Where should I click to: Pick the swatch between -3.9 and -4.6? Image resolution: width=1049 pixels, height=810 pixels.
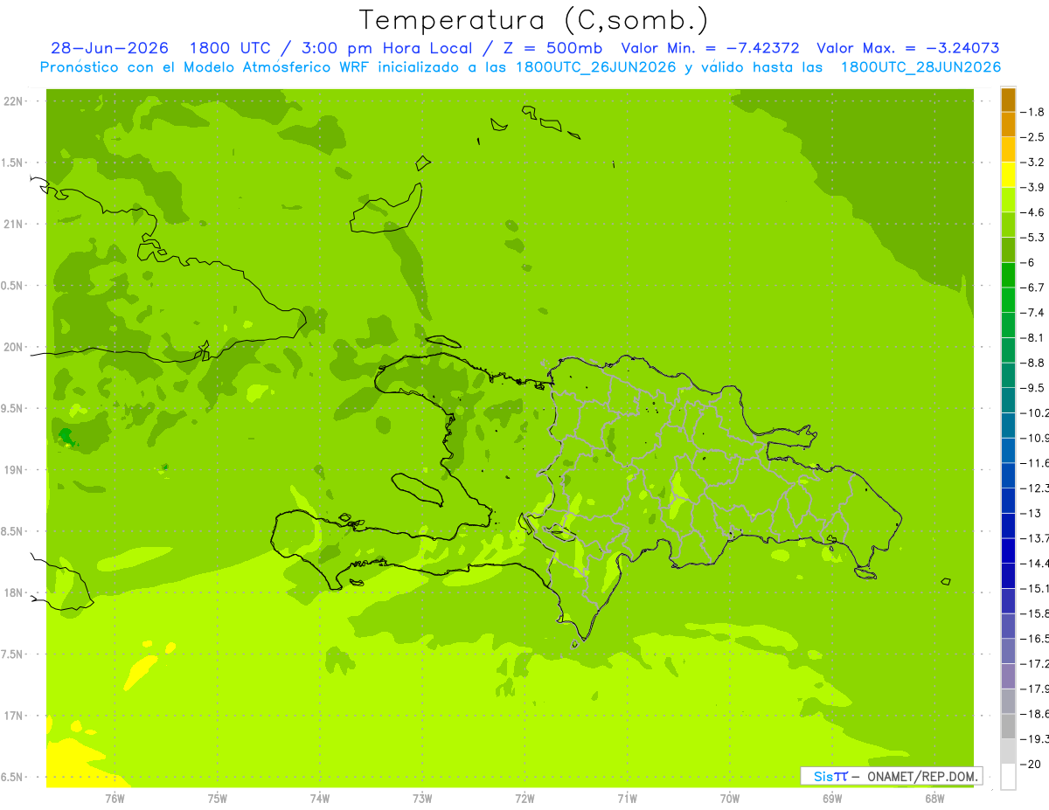1009,199
